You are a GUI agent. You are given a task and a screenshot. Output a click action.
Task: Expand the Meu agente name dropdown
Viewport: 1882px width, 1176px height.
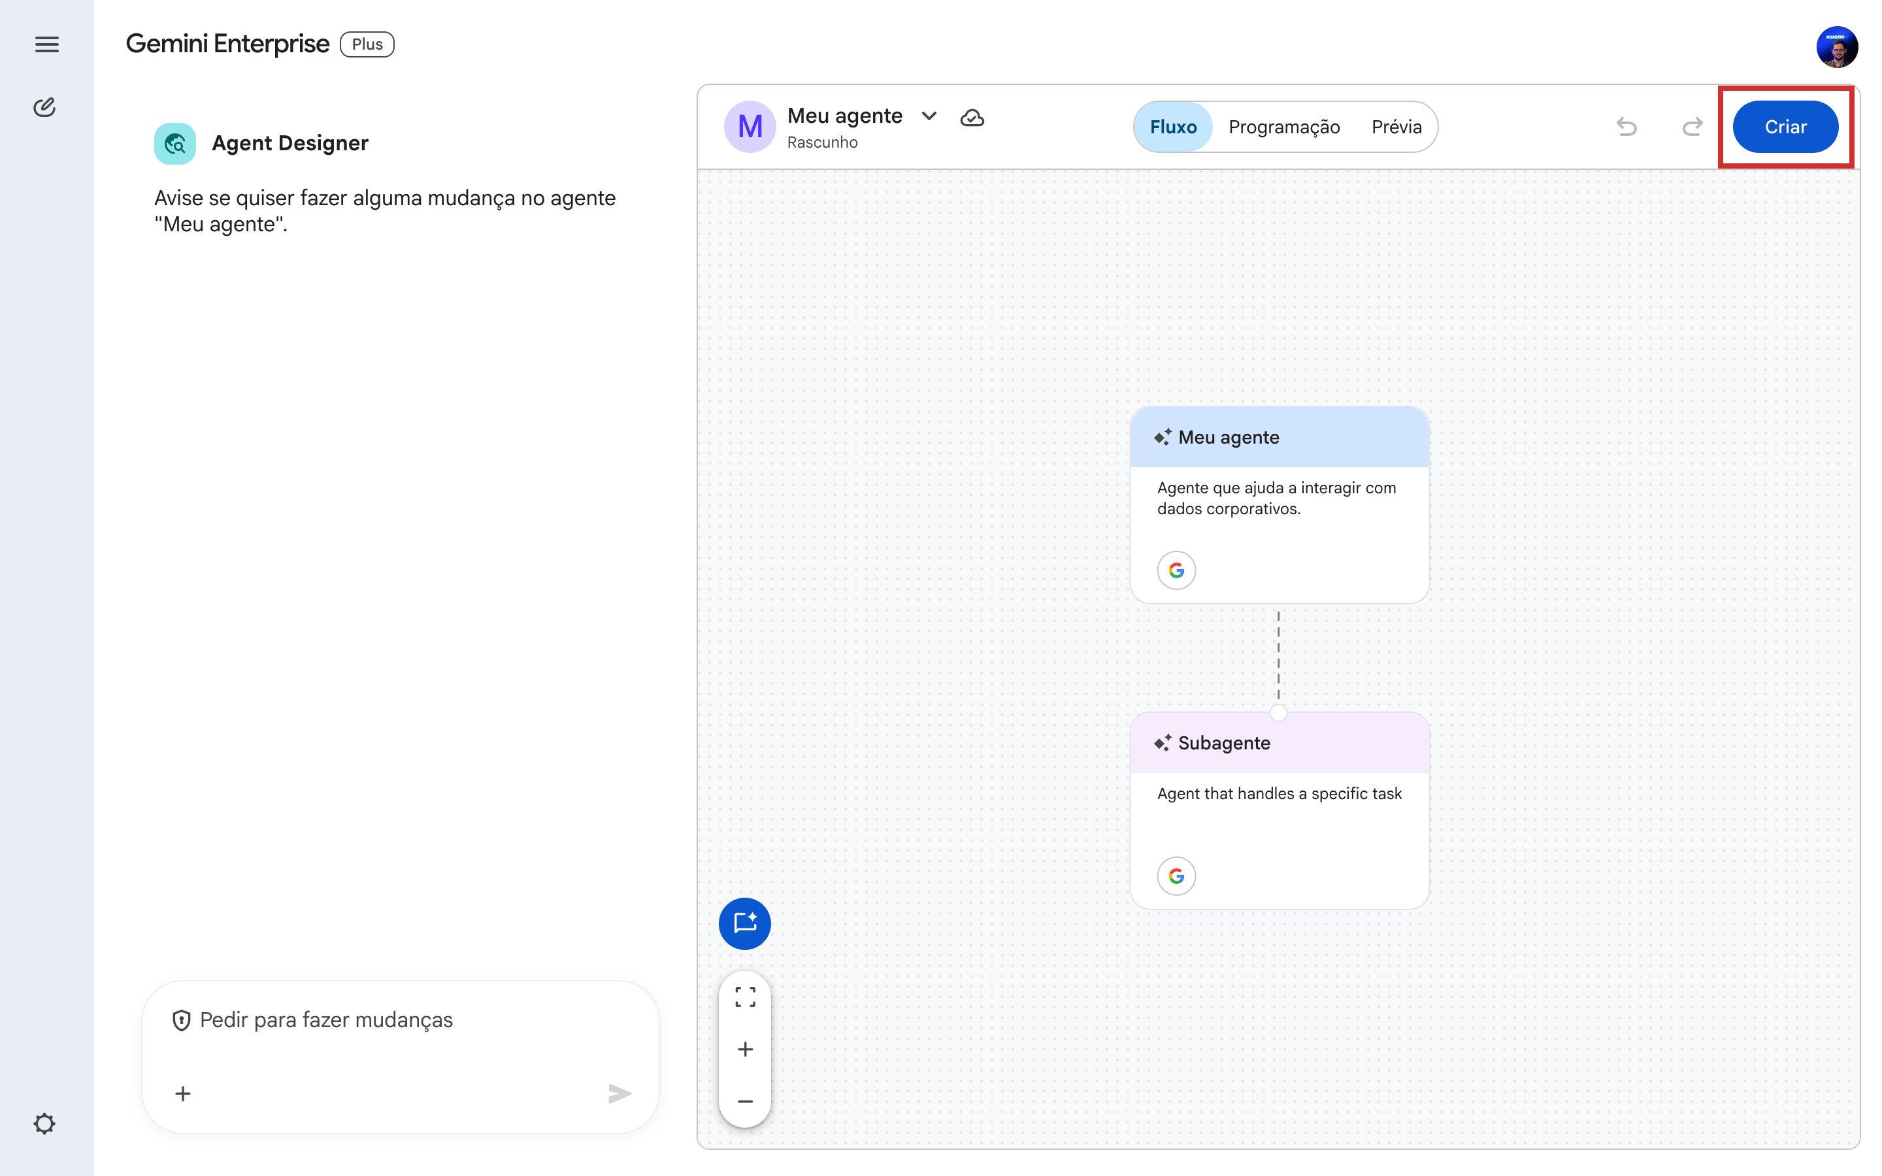click(929, 116)
